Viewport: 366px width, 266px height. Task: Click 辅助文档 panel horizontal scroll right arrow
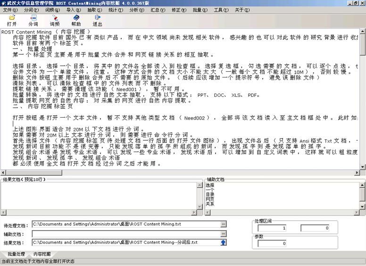click(357, 213)
